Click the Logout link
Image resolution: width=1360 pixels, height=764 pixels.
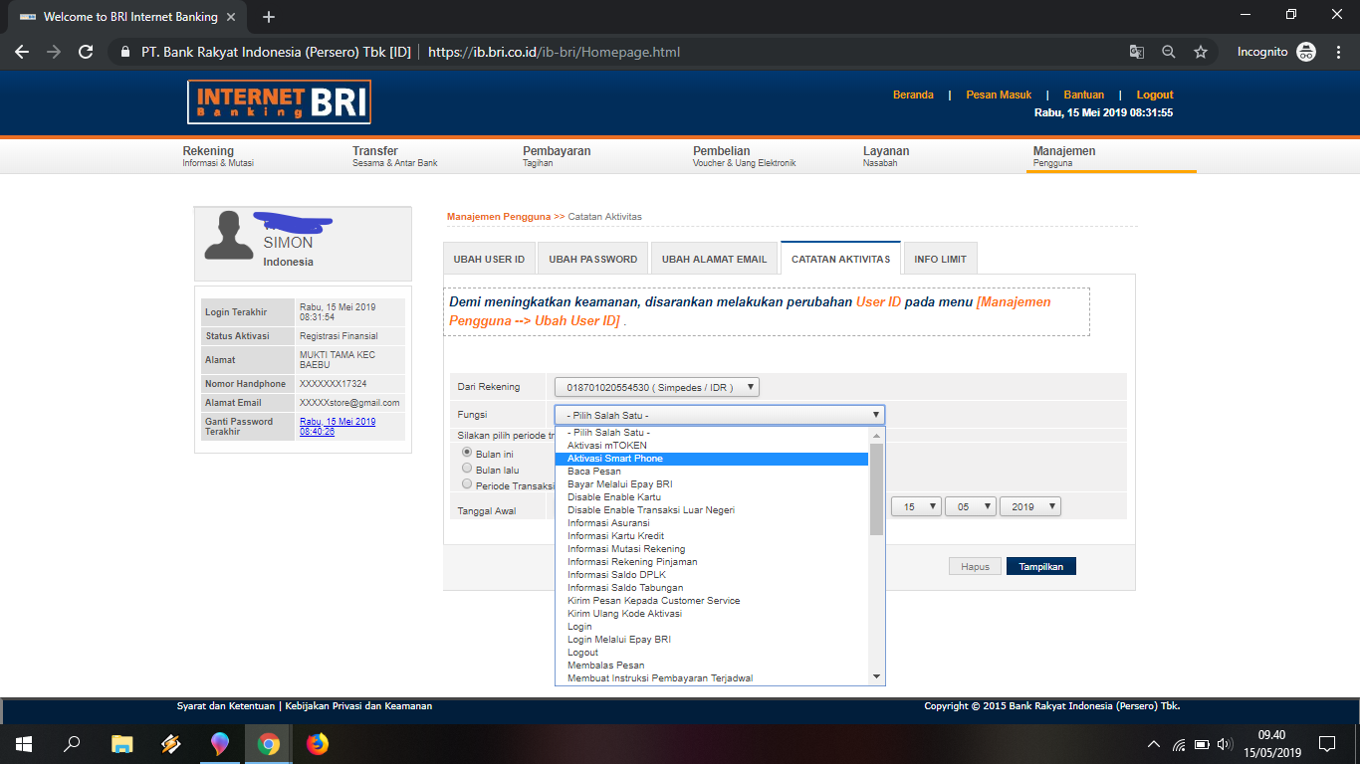tap(1154, 95)
